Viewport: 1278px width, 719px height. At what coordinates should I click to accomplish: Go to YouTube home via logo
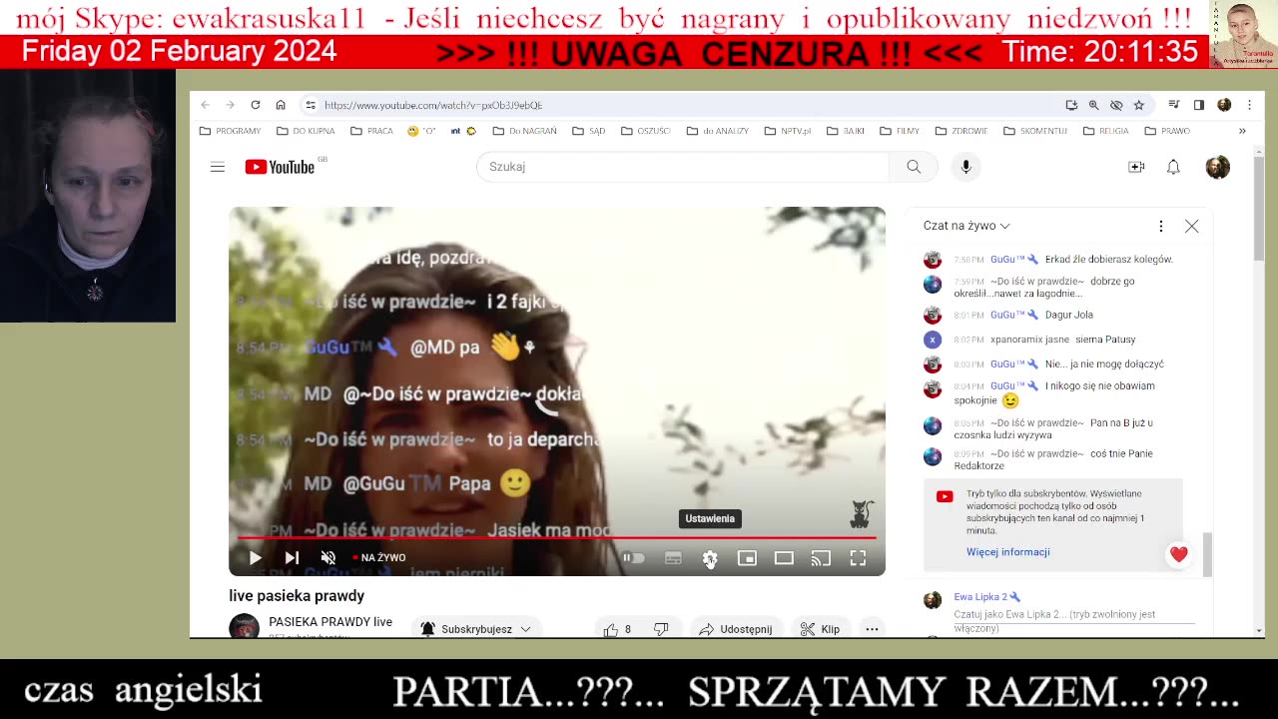[281, 167]
